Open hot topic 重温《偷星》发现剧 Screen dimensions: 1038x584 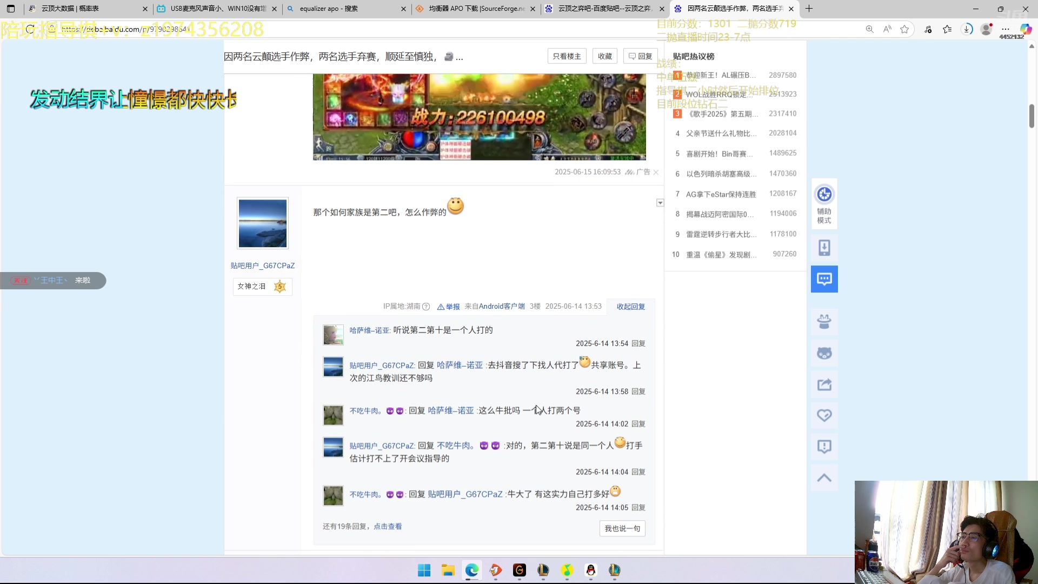(721, 255)
